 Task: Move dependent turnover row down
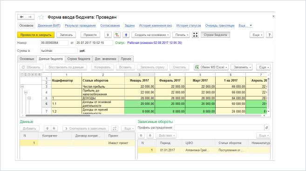pyautogui.click(x=150, y=135)
